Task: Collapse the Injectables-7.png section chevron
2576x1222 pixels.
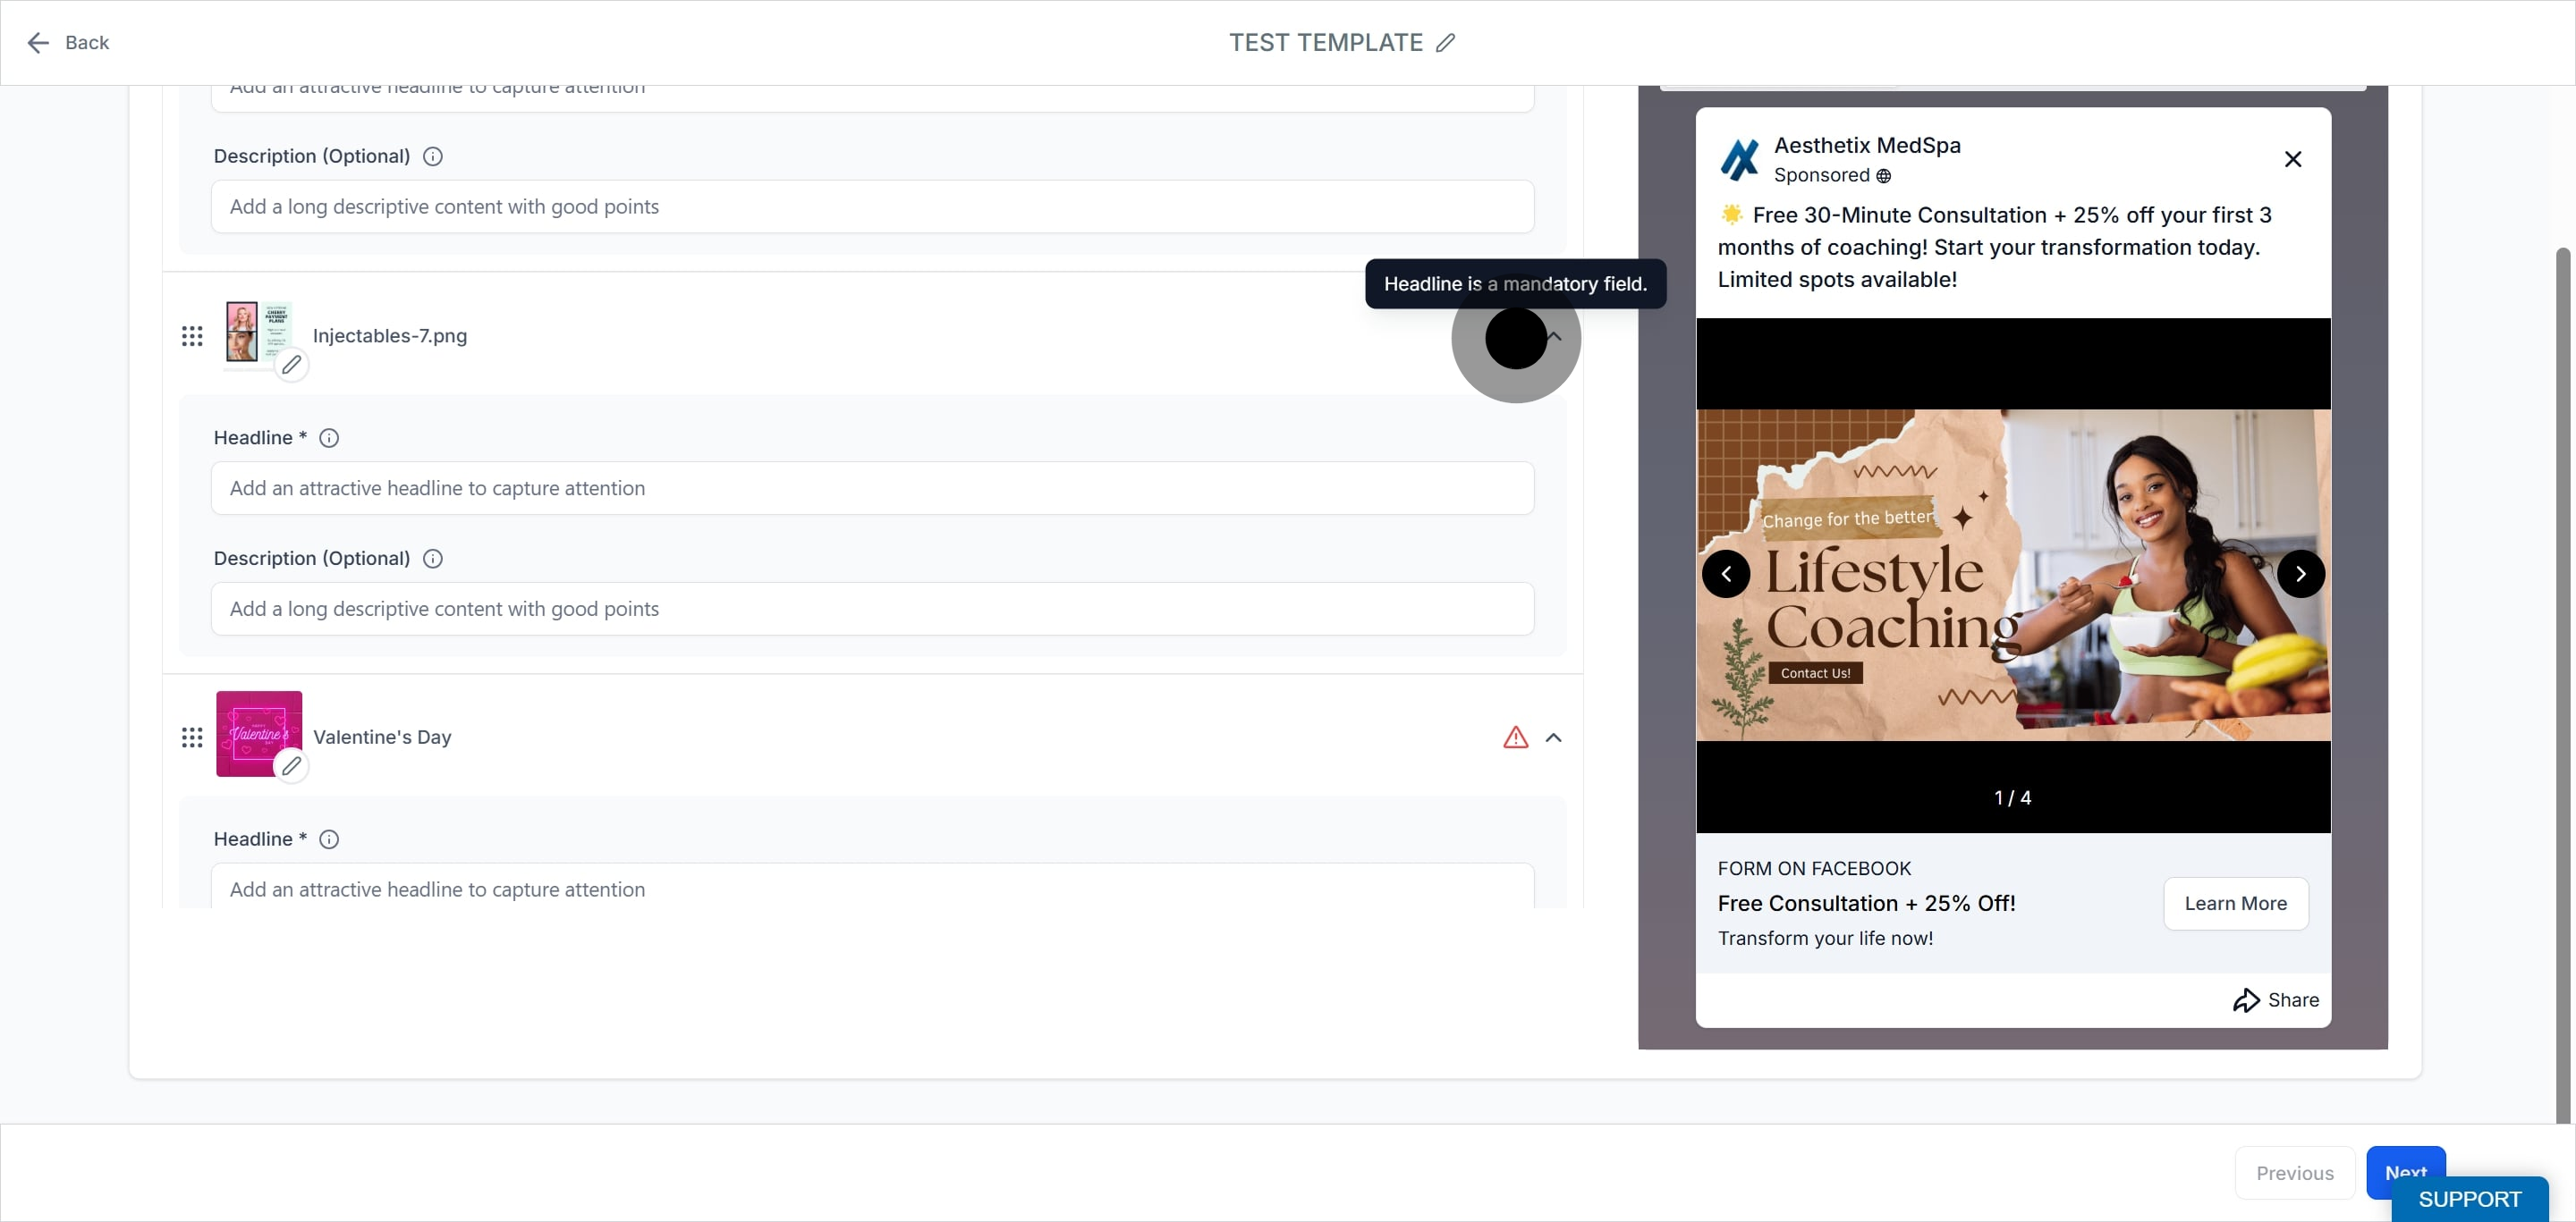Action: click(x=1555, y=337)
